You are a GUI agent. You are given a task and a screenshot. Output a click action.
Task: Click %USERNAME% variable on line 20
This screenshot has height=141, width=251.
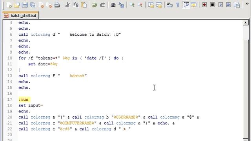tap(126, 117)
